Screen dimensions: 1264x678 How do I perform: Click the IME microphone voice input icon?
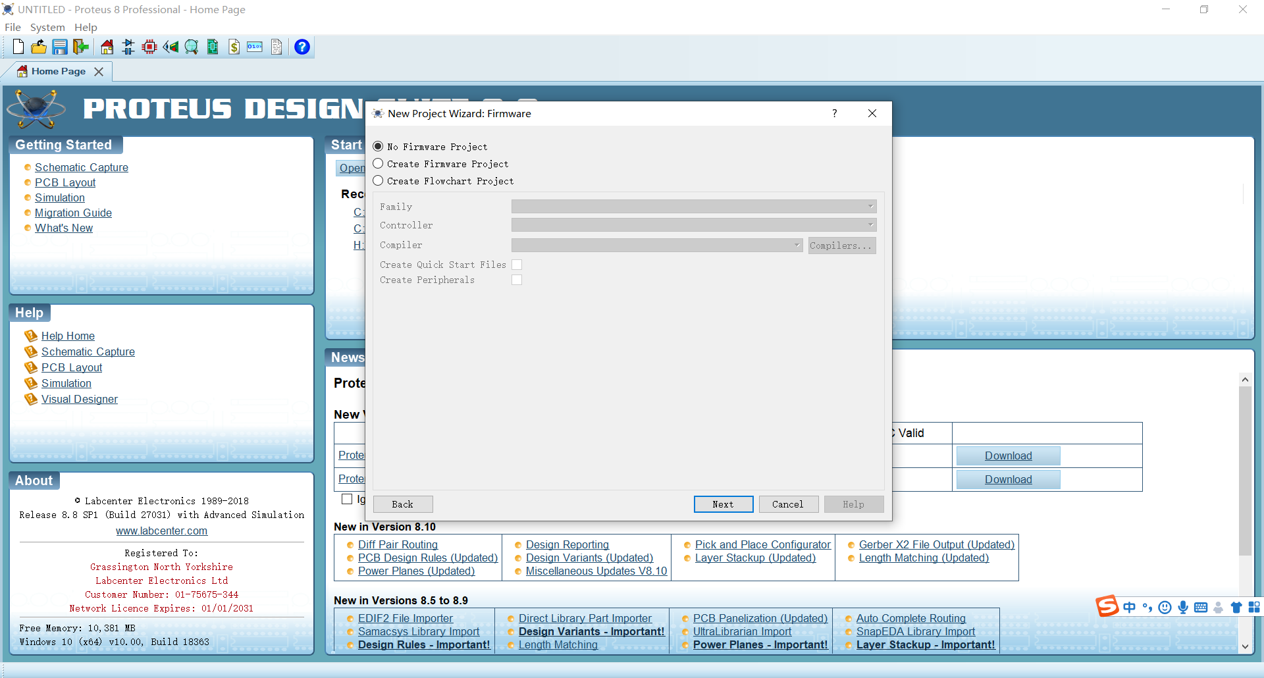click(1183, 607)
